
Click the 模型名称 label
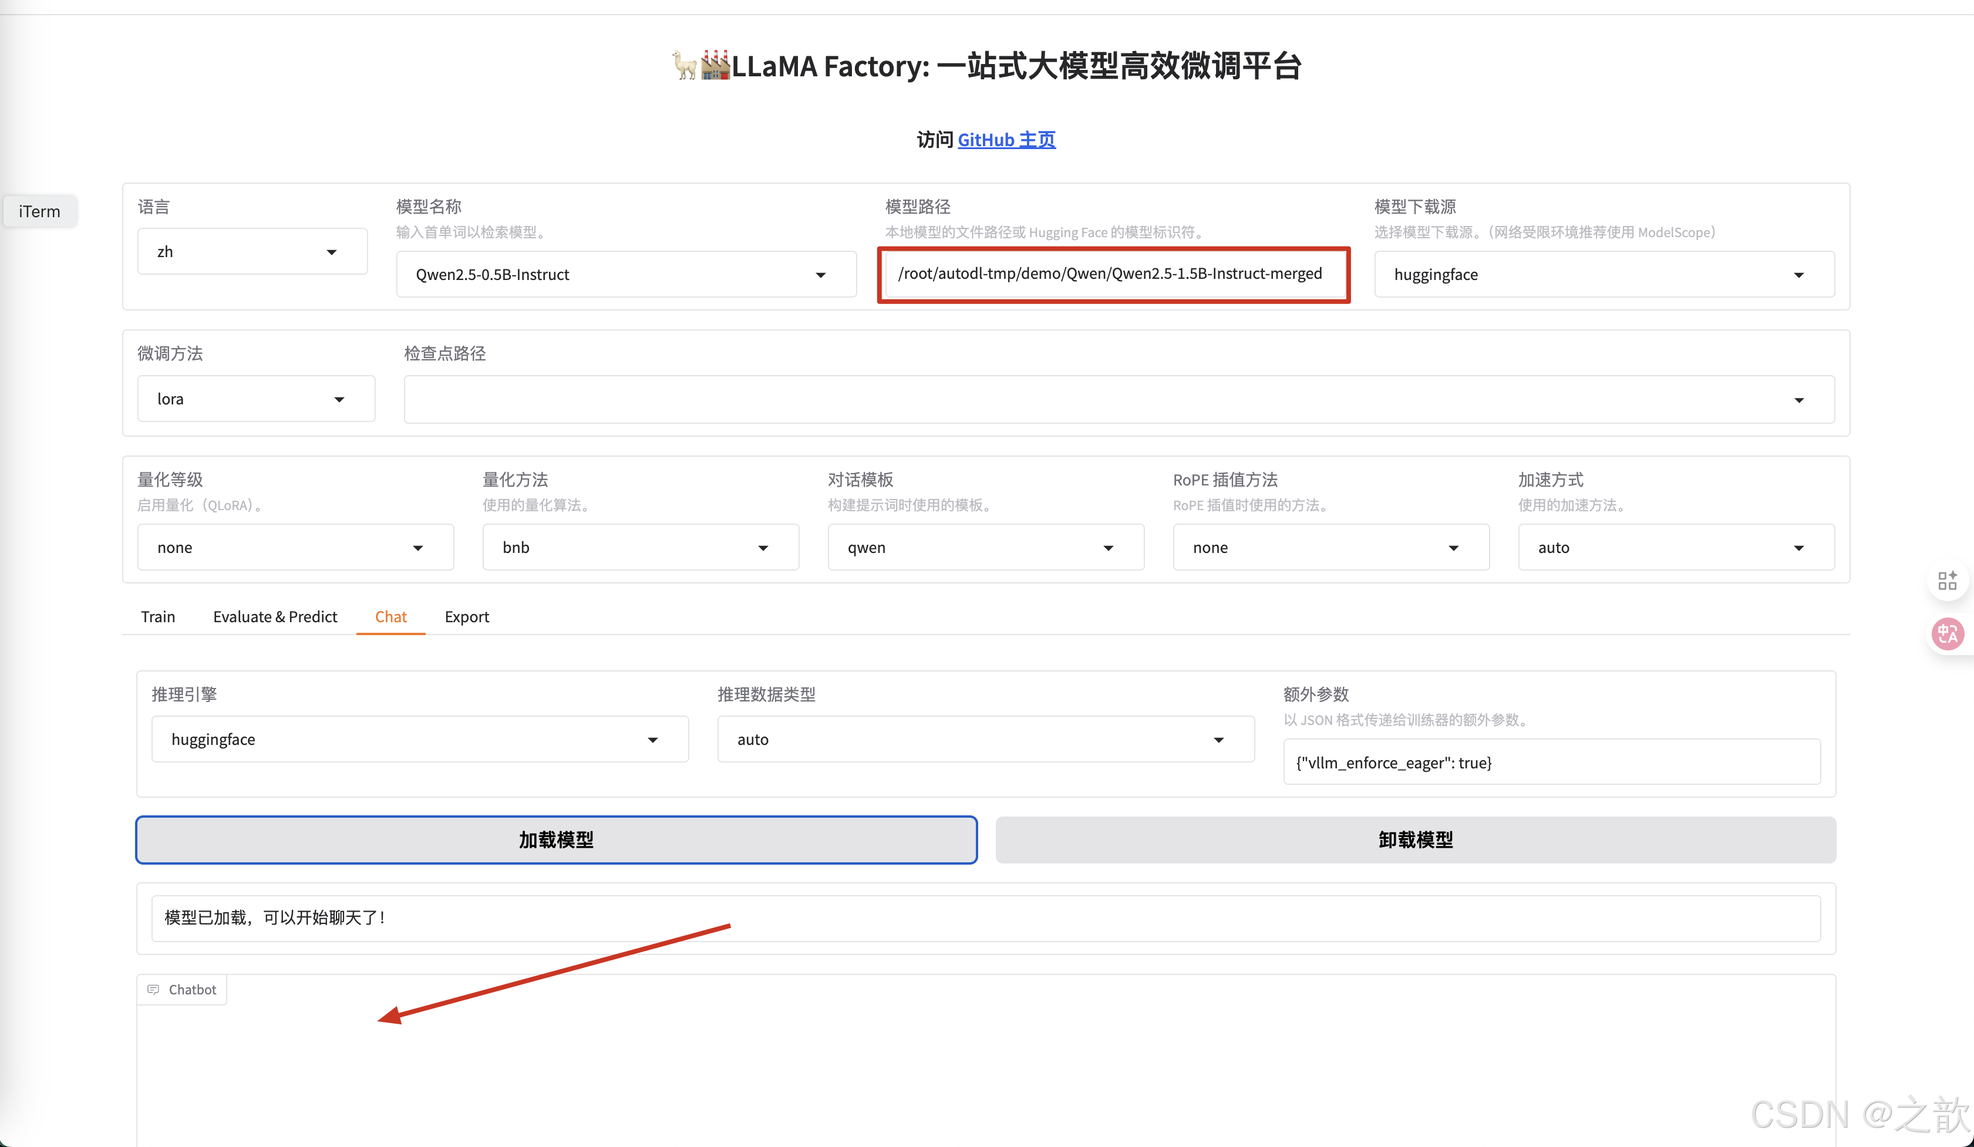click(429, 207)
